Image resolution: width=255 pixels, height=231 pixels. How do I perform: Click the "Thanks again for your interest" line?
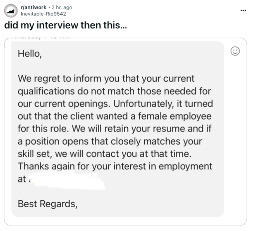click(x=115, y=166)
